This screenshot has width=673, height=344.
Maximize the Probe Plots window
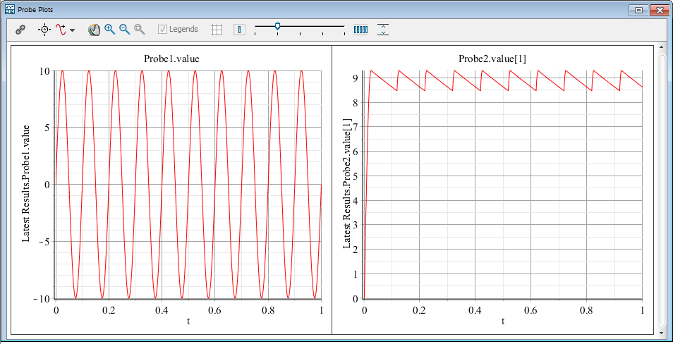pyautogui.click(x=639, y=10)
